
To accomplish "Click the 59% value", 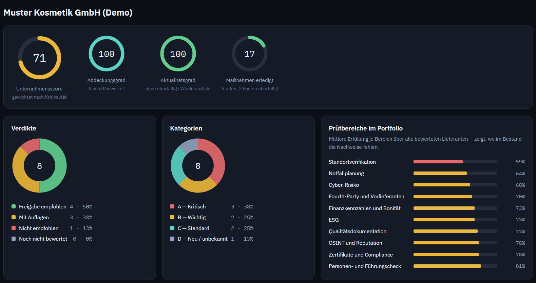I will pyautogui.click(x=520, y=162).
